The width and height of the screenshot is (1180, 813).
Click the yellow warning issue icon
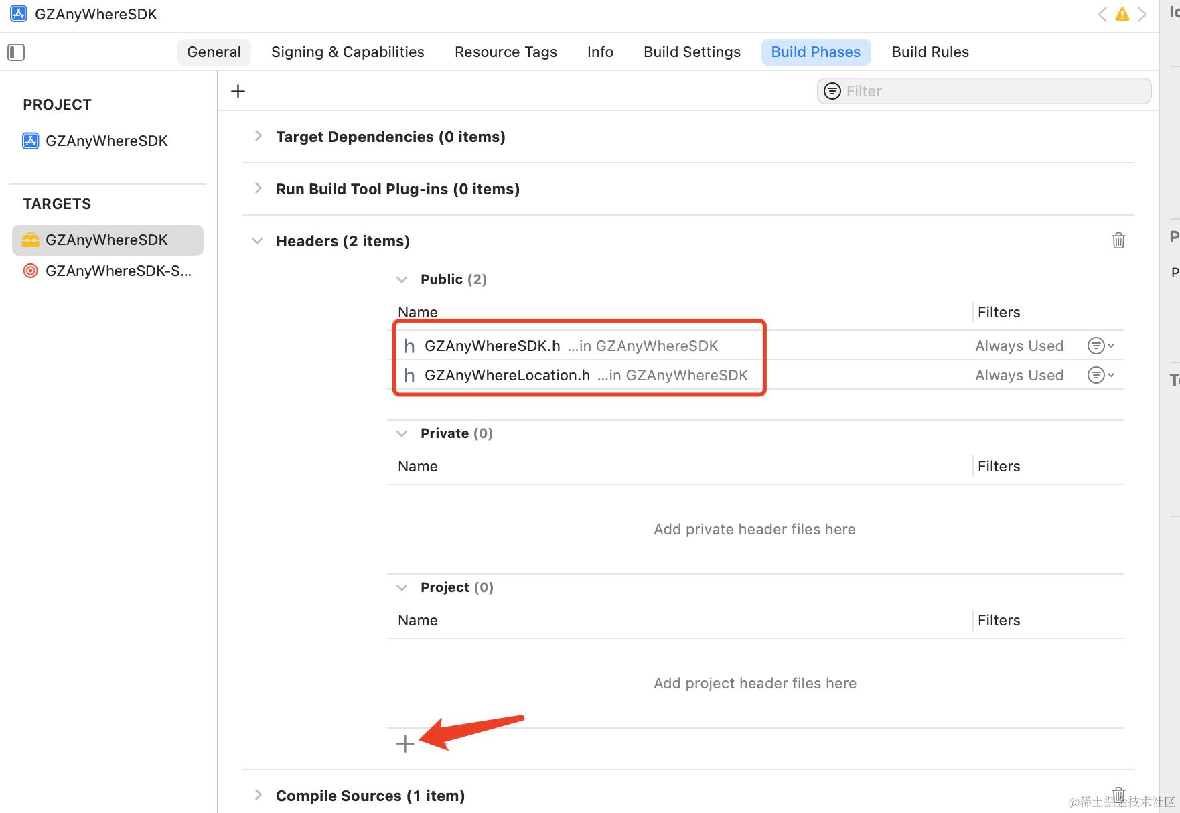pyautogui.click(x=1122, y=14)
